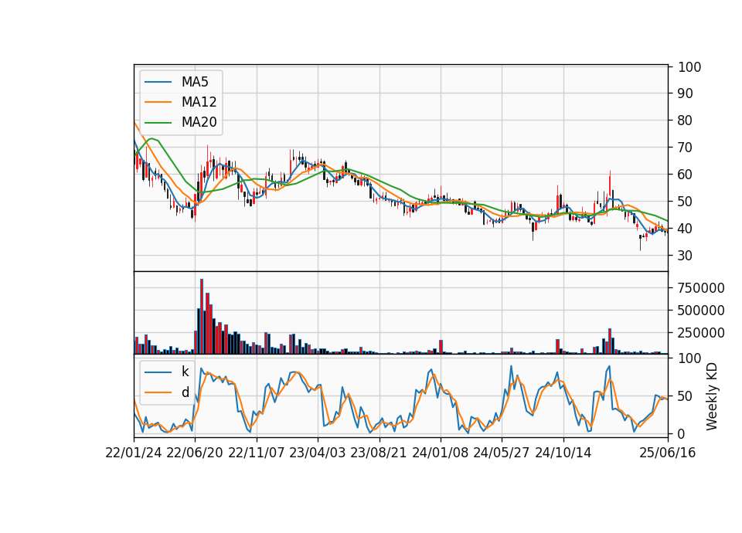Click the MA5 legend label

click(x=195, y=82)
